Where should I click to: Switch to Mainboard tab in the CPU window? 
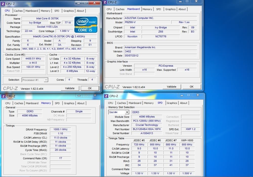(32, 11)
